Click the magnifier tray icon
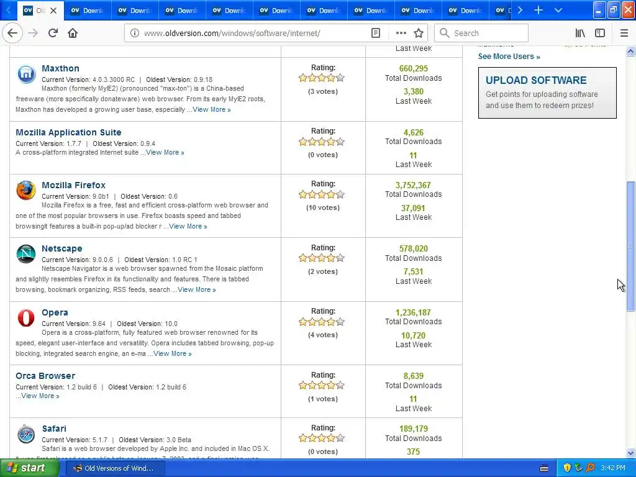 coord(590,468)
